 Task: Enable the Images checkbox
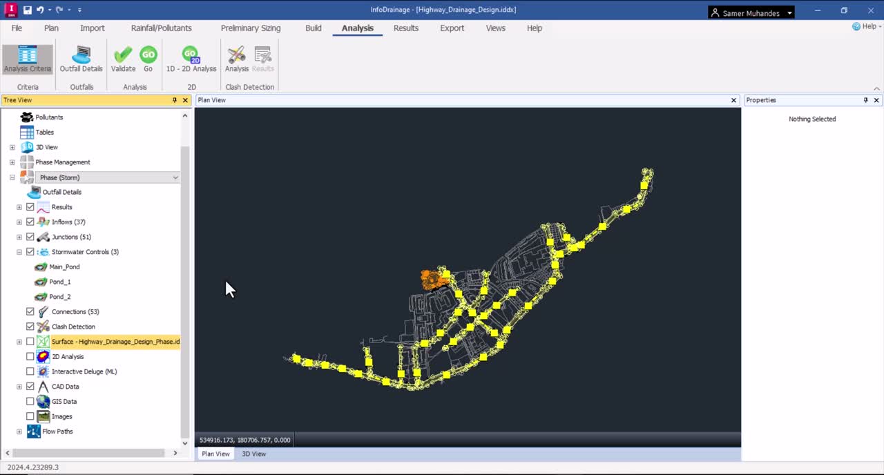coord(30,416)
